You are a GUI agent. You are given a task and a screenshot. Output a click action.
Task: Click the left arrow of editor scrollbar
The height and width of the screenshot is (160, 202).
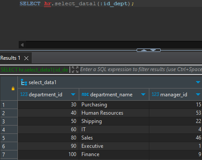[22, 45]
